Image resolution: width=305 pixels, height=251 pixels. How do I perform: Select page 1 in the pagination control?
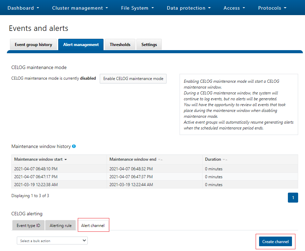(x=293, y=197)
